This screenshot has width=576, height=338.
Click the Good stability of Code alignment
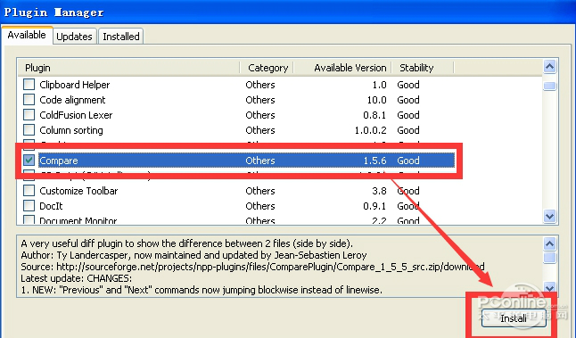pos(408,100)
